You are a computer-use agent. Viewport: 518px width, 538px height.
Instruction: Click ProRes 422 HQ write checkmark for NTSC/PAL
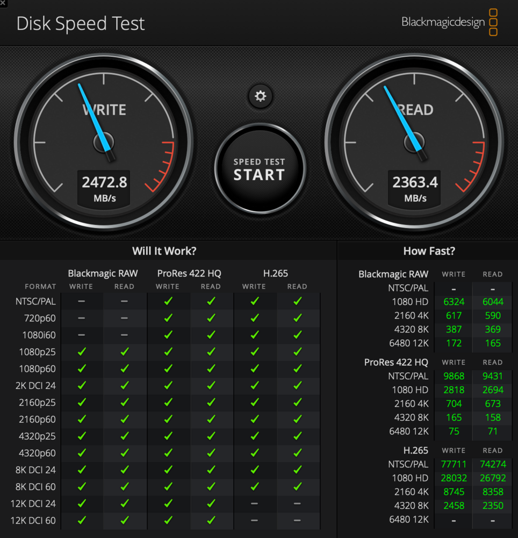tap(168, 301)
